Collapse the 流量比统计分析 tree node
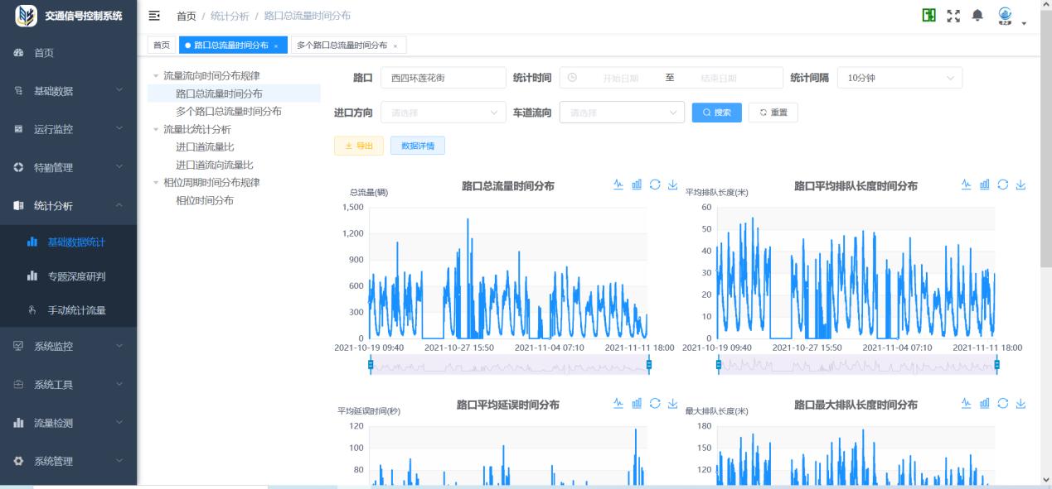The height and width of the screenshot is (489, 1052). pyautogui.click(x=155, y=130)
